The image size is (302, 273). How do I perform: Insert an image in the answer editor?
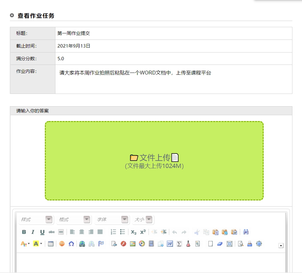[133, 244]
